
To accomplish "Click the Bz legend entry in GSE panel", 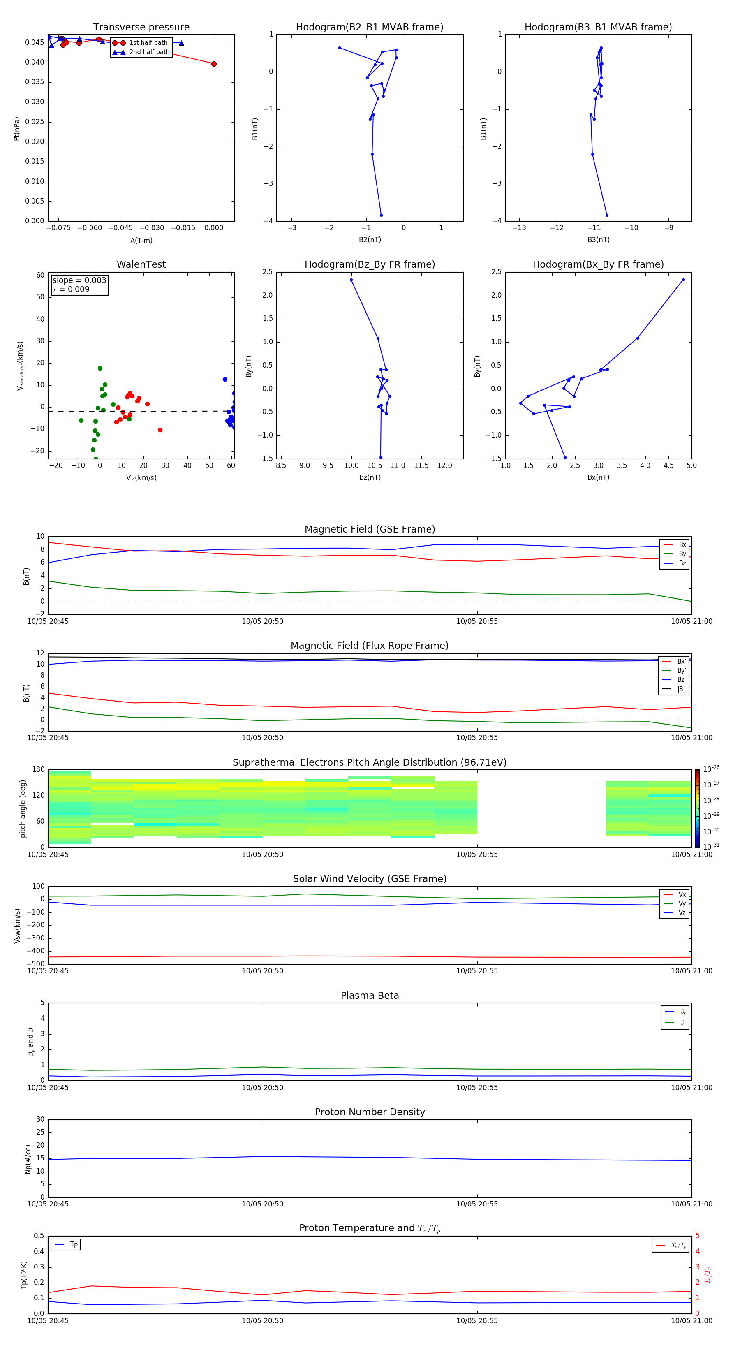I will point(675,563).
